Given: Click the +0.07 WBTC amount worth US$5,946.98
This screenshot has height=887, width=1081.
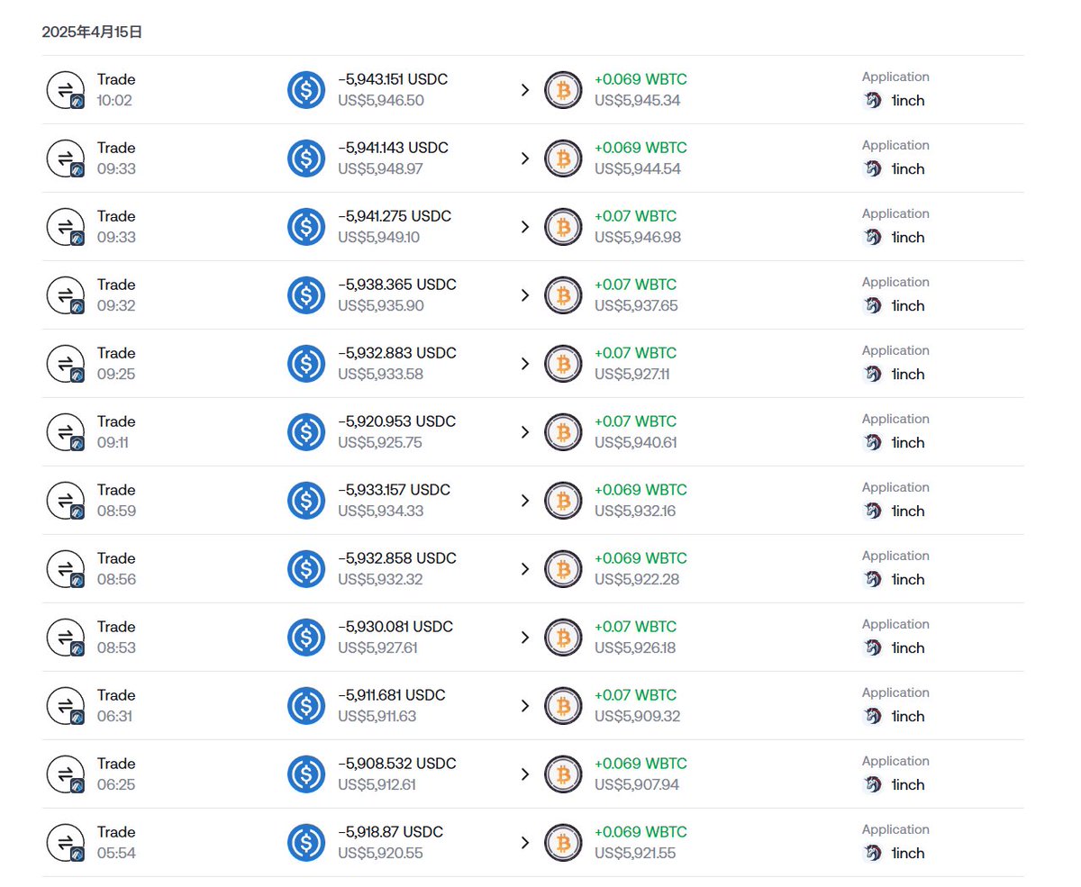Looking at the screenshot, I should click(635, 216).
